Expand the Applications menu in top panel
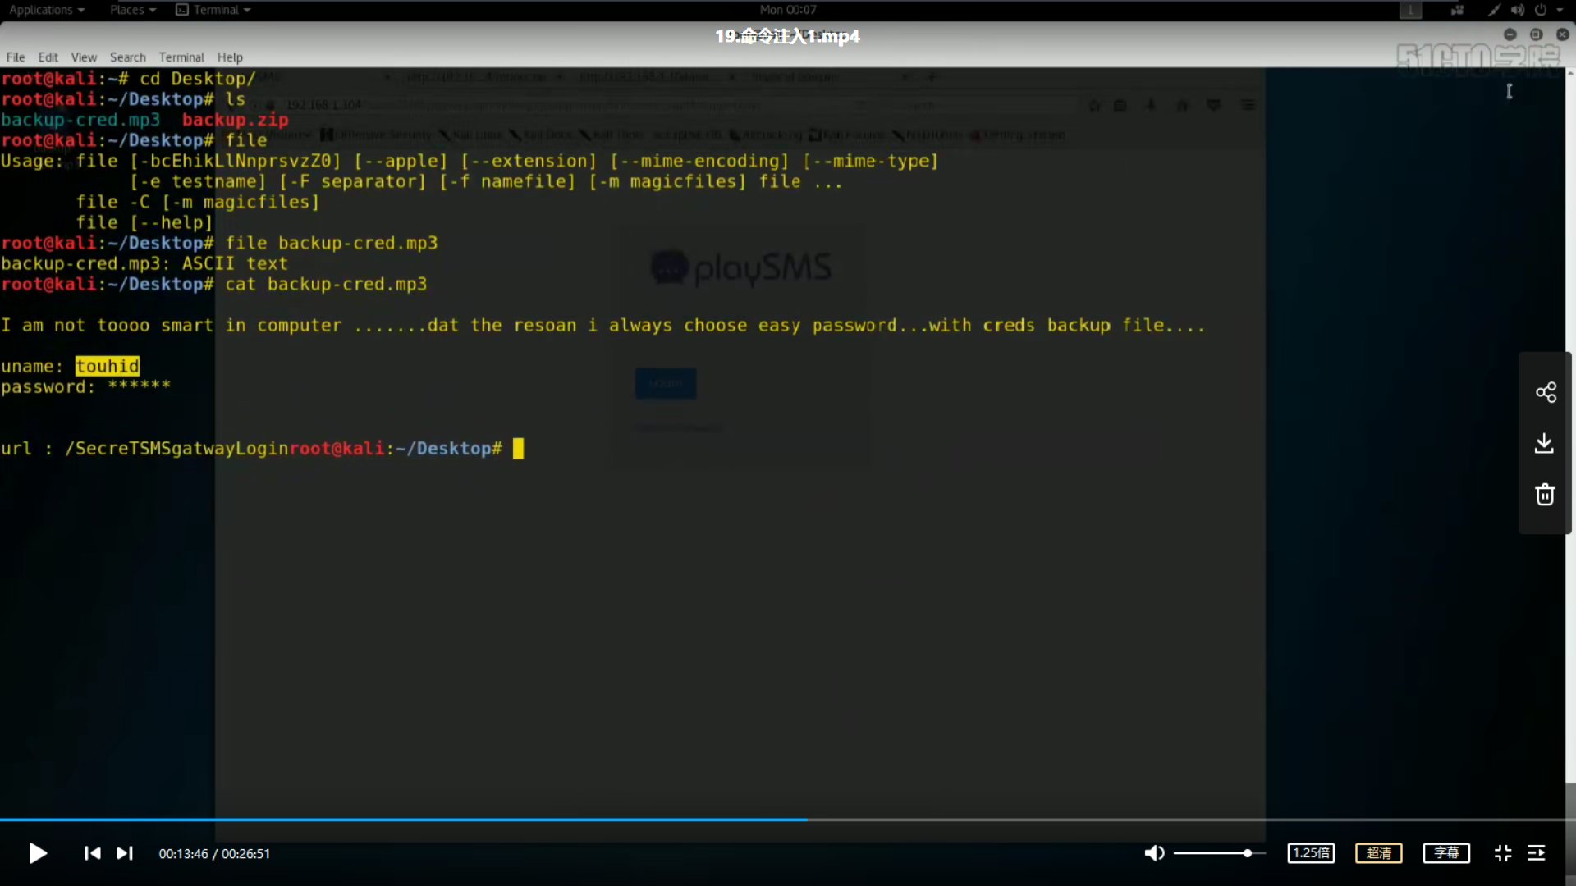Viewport: 1576px width, 886px height. pyautogui.click(x=47, y=10)
